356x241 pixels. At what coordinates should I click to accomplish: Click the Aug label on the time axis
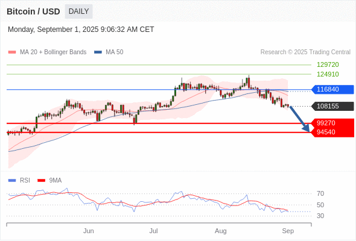point(220,231)
